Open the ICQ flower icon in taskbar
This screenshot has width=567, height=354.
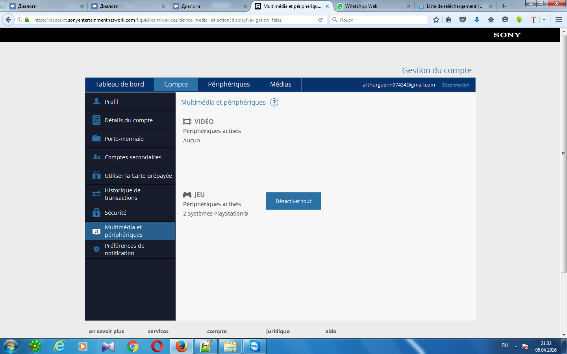coord(35,346)
